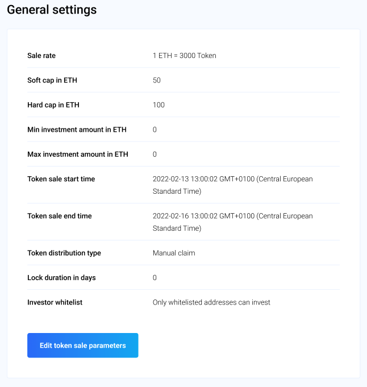Select the 1 ETH = 3000 Token value
The width and height of the screenshot is (367, 387).
(x=184, y=56)
